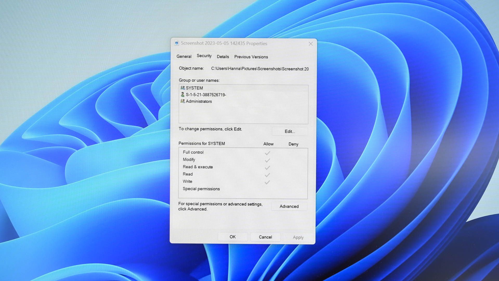
Task: Click the SYSTEM group icon
Action: tap(182, 88)
